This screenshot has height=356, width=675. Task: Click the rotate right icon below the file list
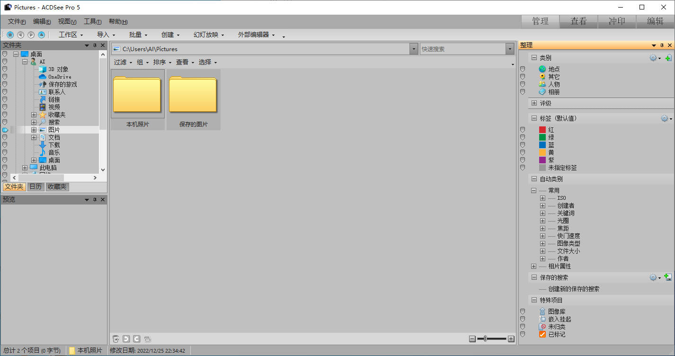(x=136, y=338)
